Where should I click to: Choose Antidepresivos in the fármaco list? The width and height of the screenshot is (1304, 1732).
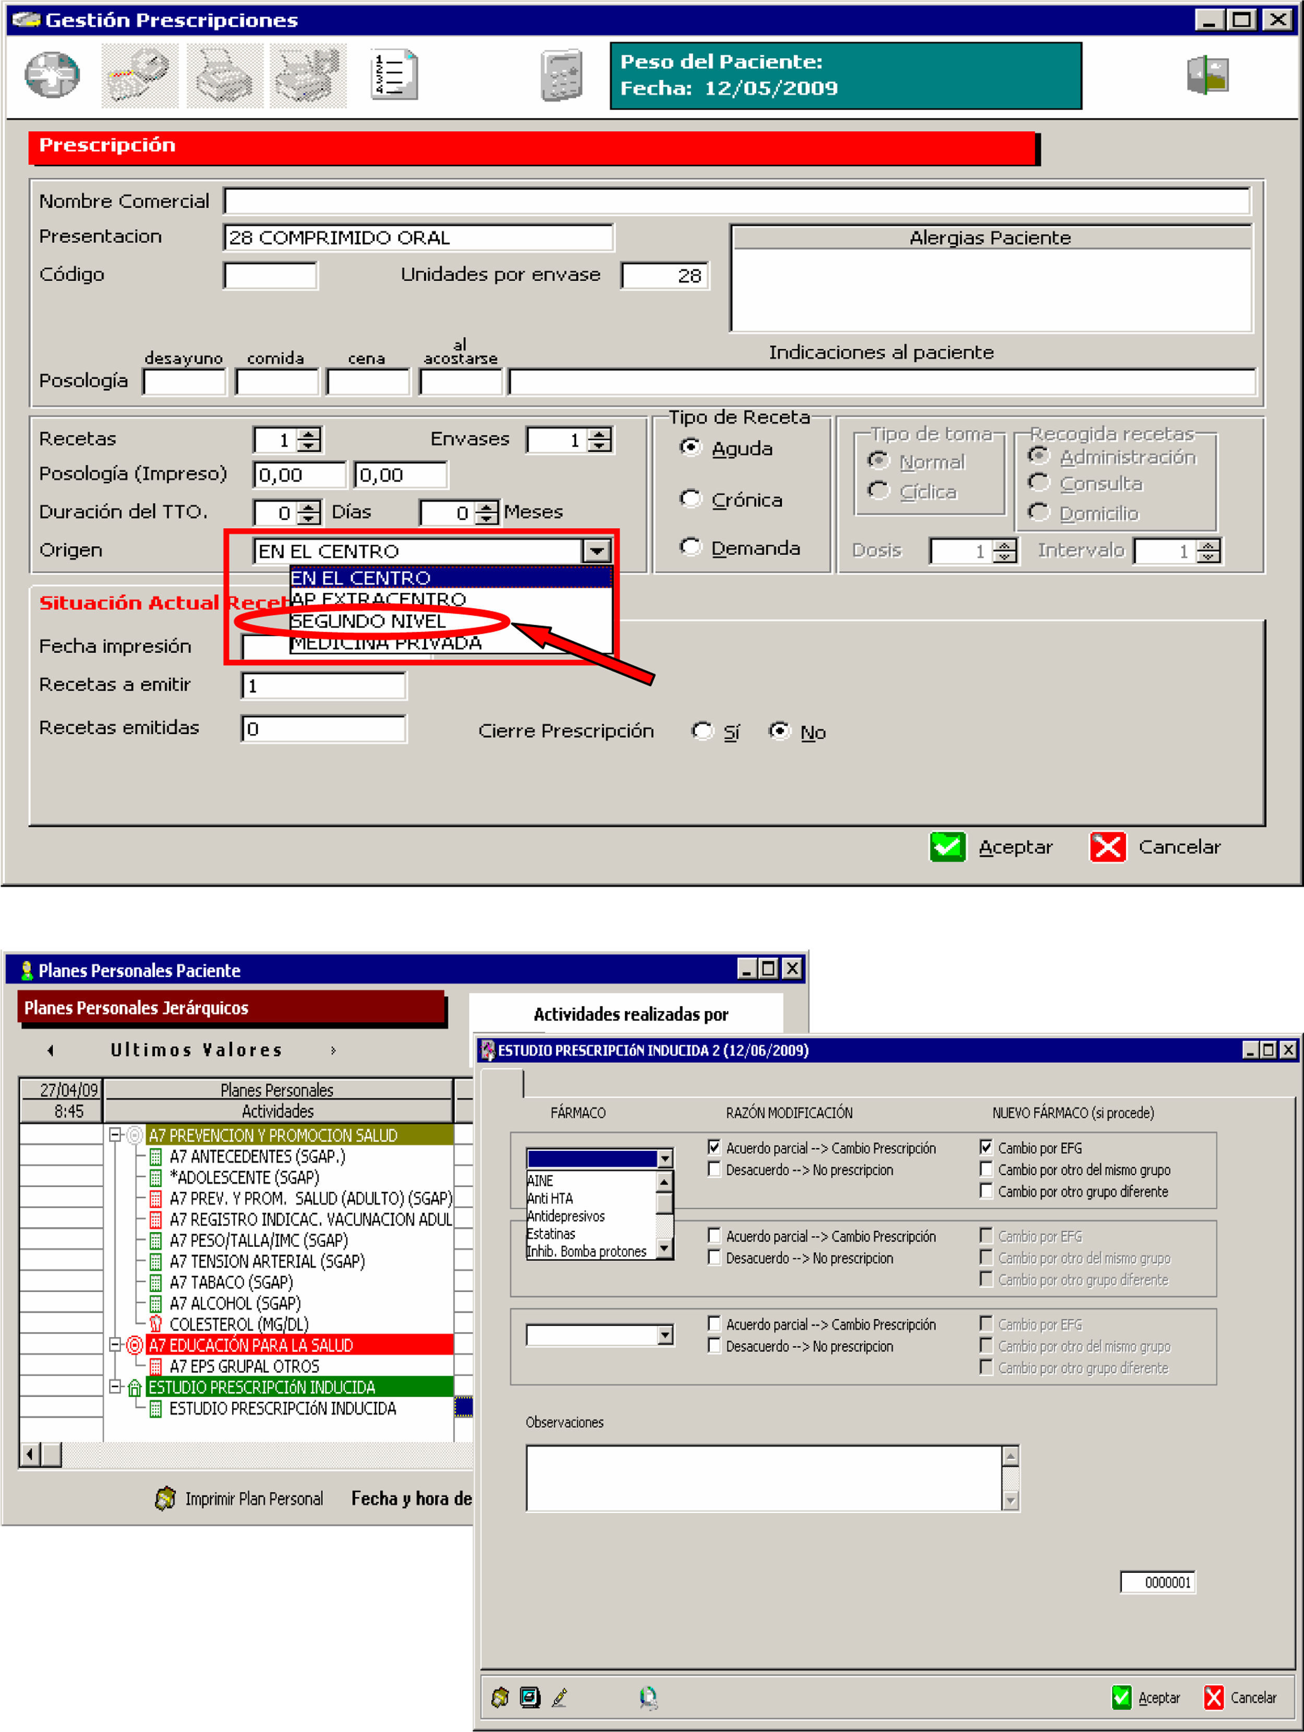coord(566,1216)
